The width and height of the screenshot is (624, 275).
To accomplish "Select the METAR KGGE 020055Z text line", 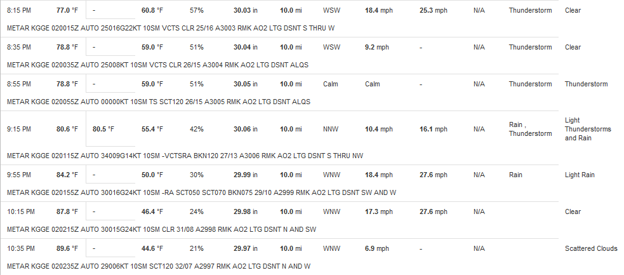I will pos(159,102).
